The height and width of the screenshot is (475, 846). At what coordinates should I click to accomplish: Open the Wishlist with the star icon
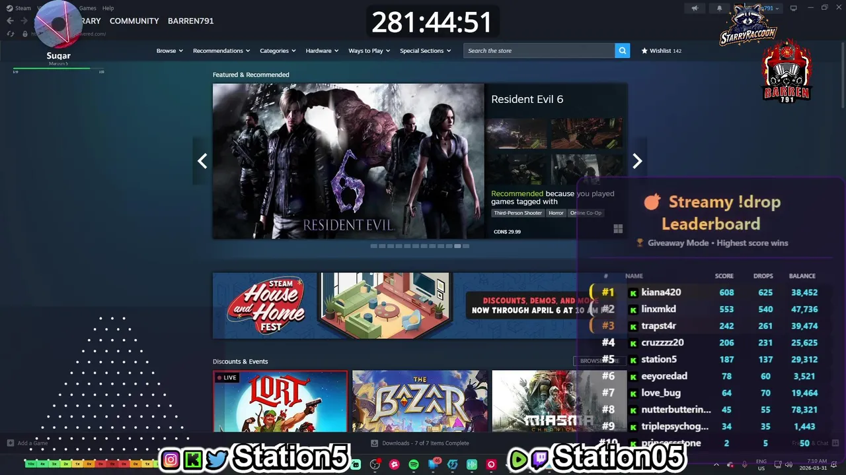pyautogui.click(x=661, y=51)
